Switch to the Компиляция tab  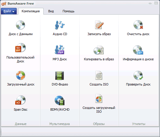click(x=31, y=11)
